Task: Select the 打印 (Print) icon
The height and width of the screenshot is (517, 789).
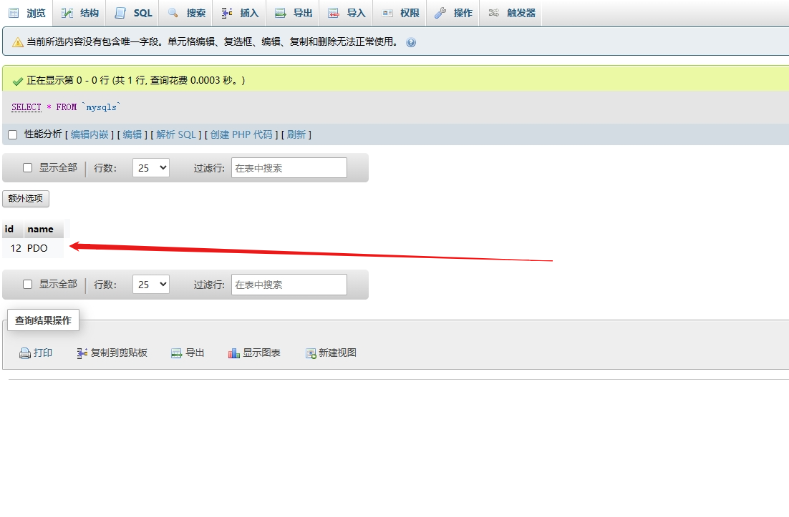Action: click(25, 353)
